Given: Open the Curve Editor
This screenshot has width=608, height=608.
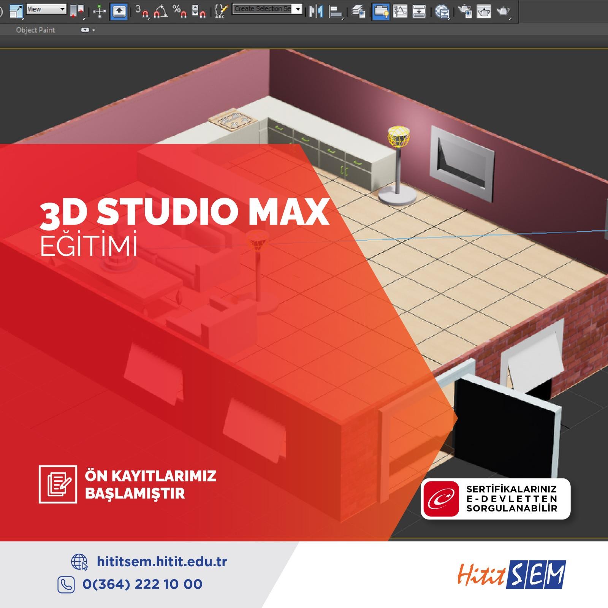Looking at the screenshot, I should (x=400, y=12).
